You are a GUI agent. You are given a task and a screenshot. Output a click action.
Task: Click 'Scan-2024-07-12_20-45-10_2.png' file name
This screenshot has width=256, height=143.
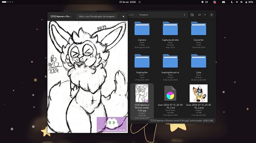tap(198, 106)
